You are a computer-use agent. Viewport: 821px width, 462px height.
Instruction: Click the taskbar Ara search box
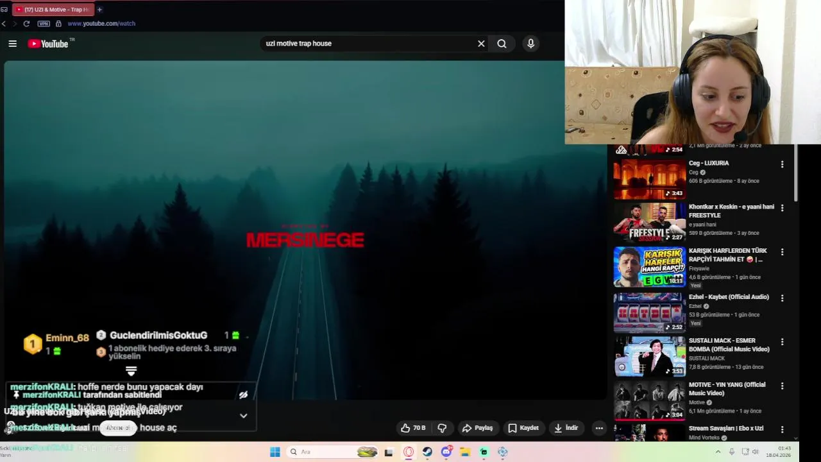pyautogui.click(x=332, y=452)
